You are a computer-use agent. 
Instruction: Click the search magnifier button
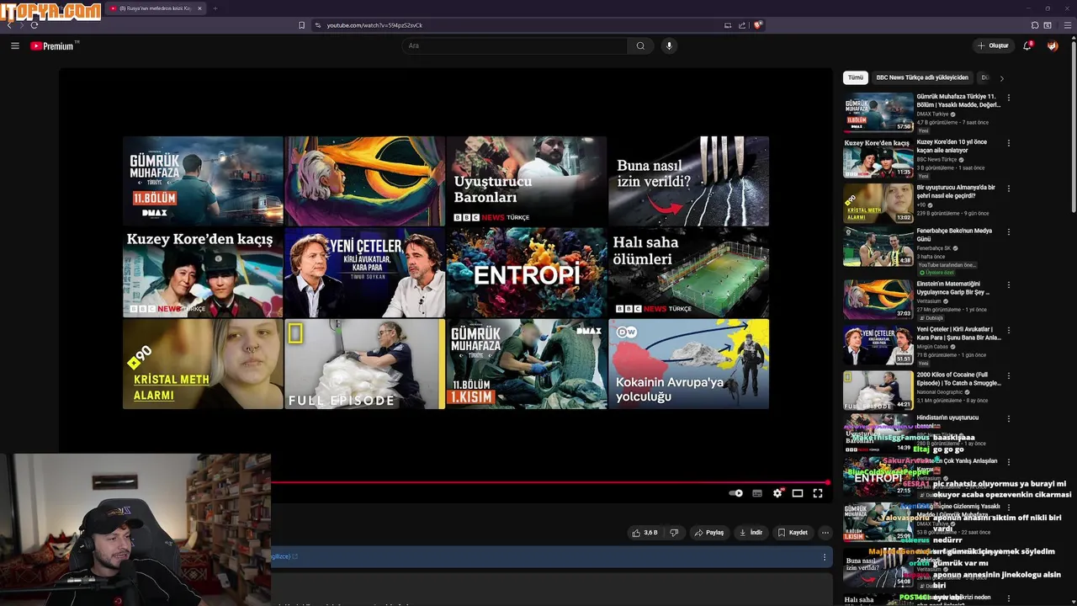640,45
